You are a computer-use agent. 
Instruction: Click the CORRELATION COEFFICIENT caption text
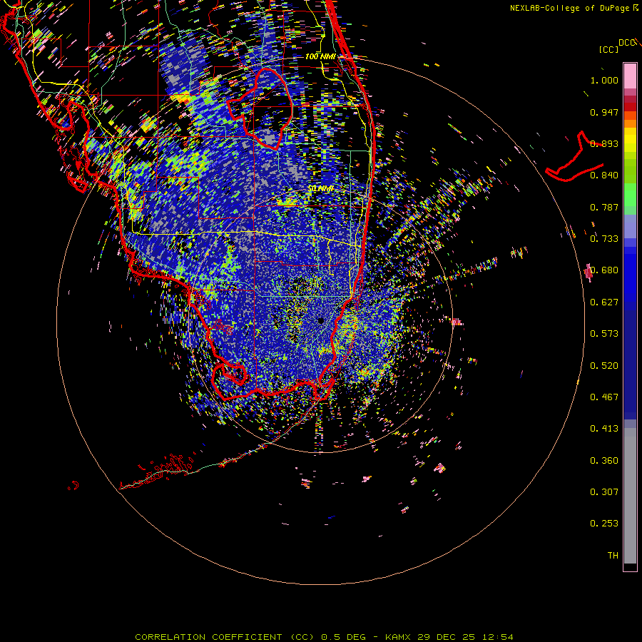point(208,637)
